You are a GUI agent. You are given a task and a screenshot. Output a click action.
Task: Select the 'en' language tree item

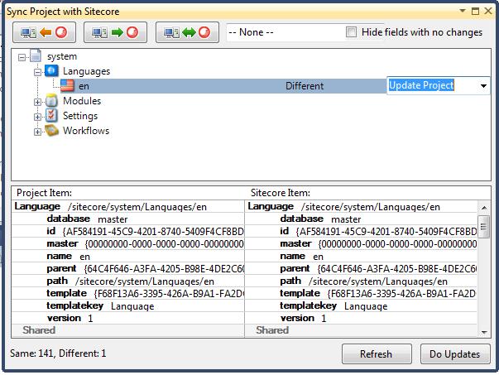pos(84,86)
